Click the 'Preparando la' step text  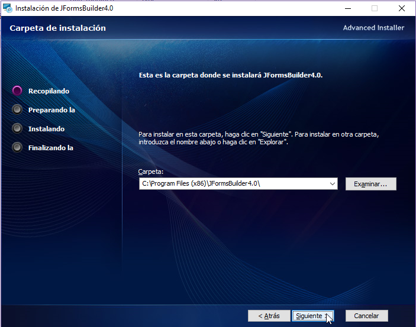(51, 110)
